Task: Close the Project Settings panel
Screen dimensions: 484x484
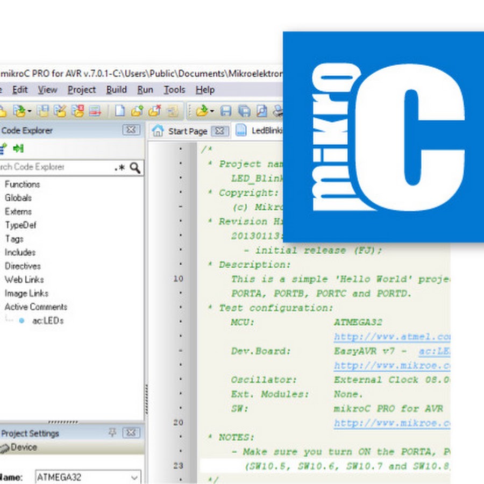Action: point(131,433)
